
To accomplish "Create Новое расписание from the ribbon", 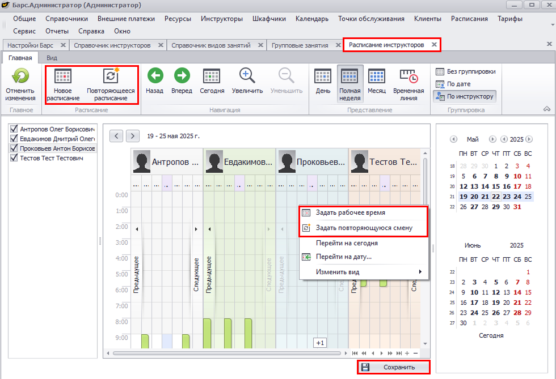I will (x=63, y=84).
